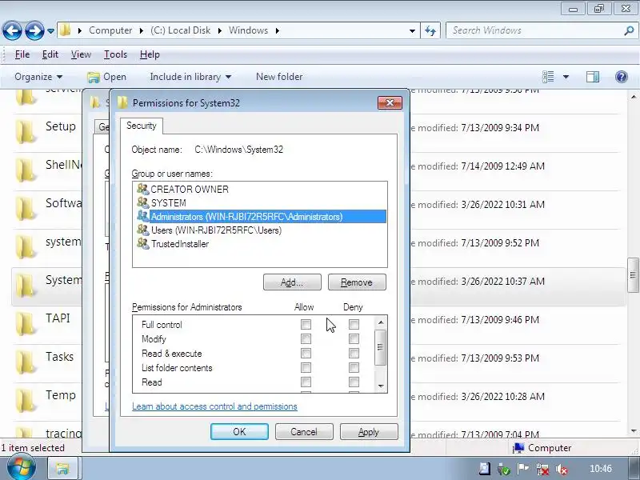
Task: Check Allow for List folder contents
Action: tap(306, 368)
